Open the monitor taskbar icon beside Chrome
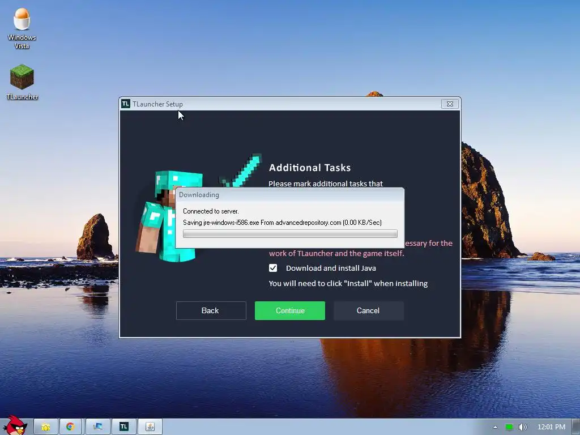This screenshot has height=435, width=580. click(98, 427)
